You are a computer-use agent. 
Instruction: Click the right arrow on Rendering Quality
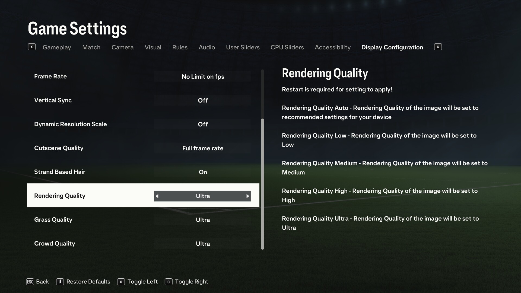[248, 196]
